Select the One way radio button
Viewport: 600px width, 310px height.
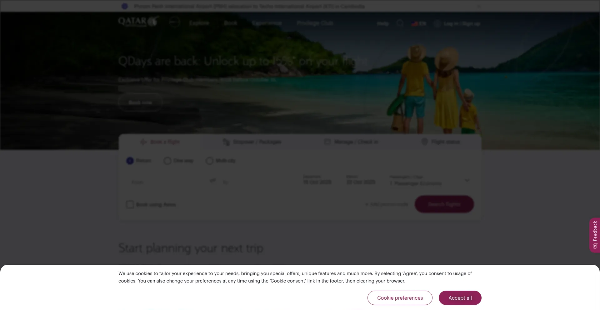167,161
